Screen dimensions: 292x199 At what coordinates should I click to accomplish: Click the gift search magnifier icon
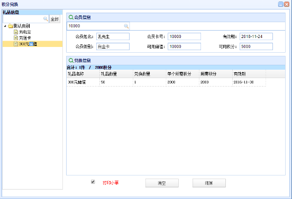pos(45,19)
